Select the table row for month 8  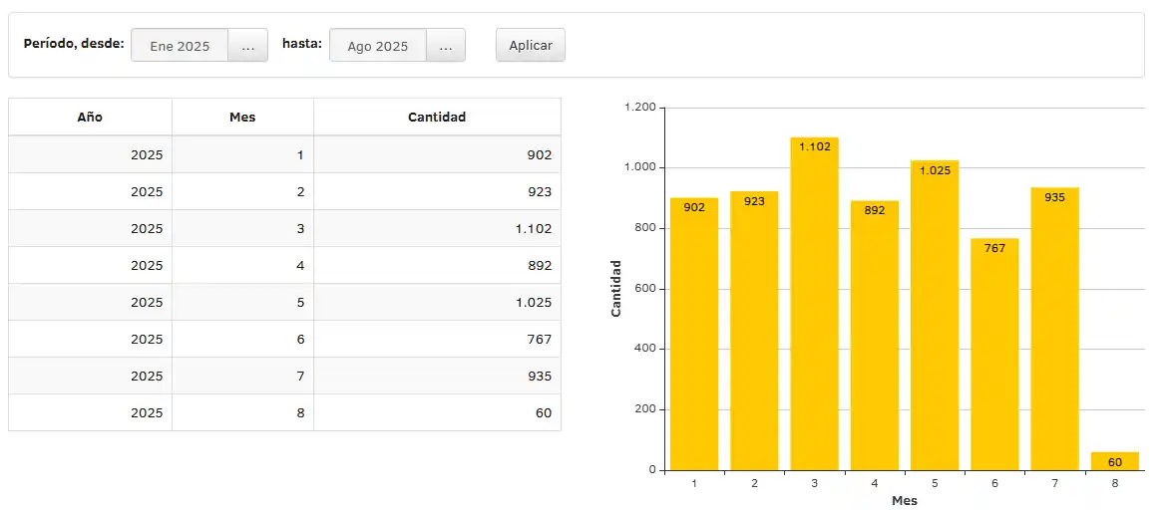[284, 412]
